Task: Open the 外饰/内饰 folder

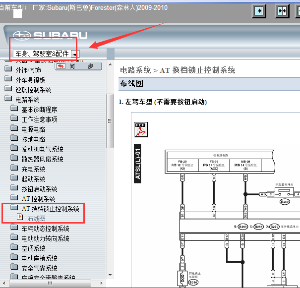Action: pyautogui.click(x=28, y=70)
